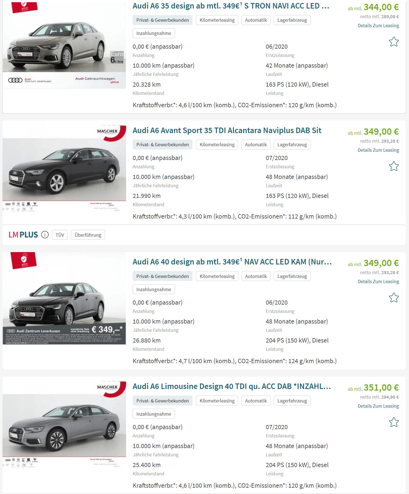Click Lagerfahrzeug tag on A6 40 design
Image resolution: width=409 pixels, height=494 pixels.
(x=292, y=276)
